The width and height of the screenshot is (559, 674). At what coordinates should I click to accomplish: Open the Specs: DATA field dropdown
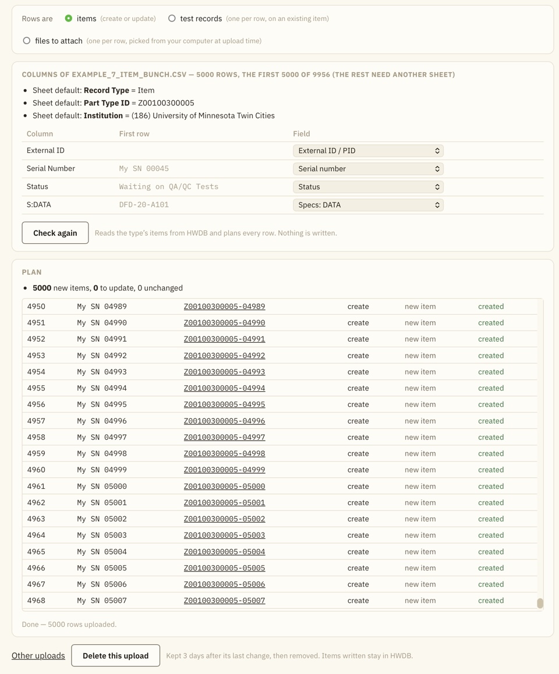click(368, 205)
